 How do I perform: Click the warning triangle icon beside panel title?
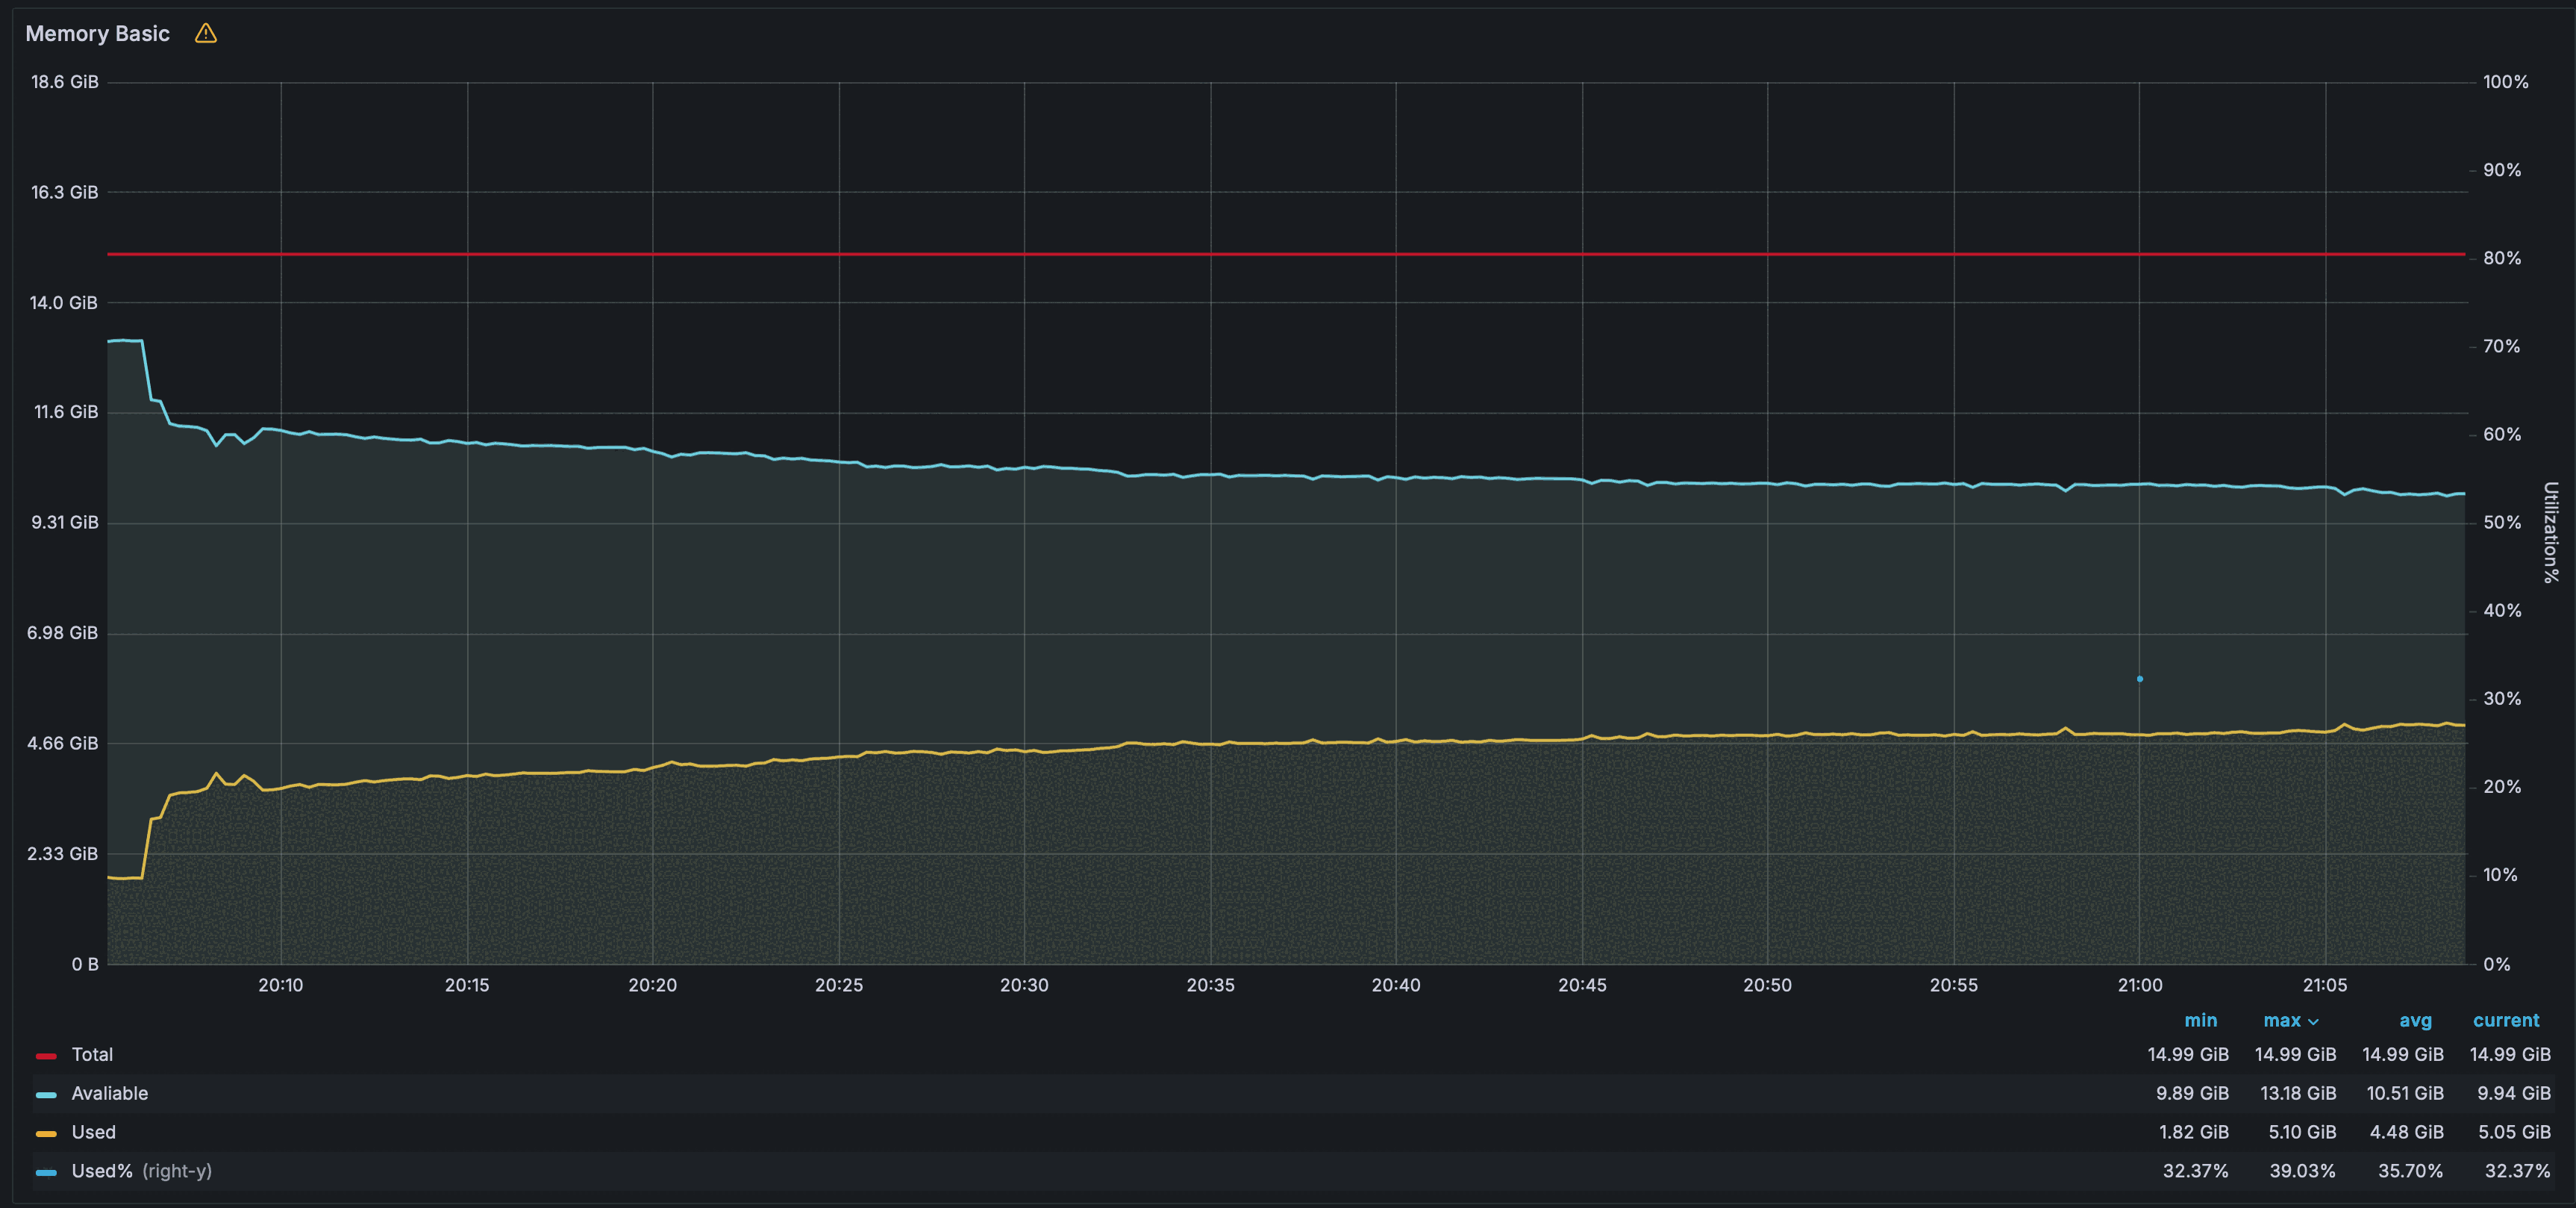coord(205,34)
